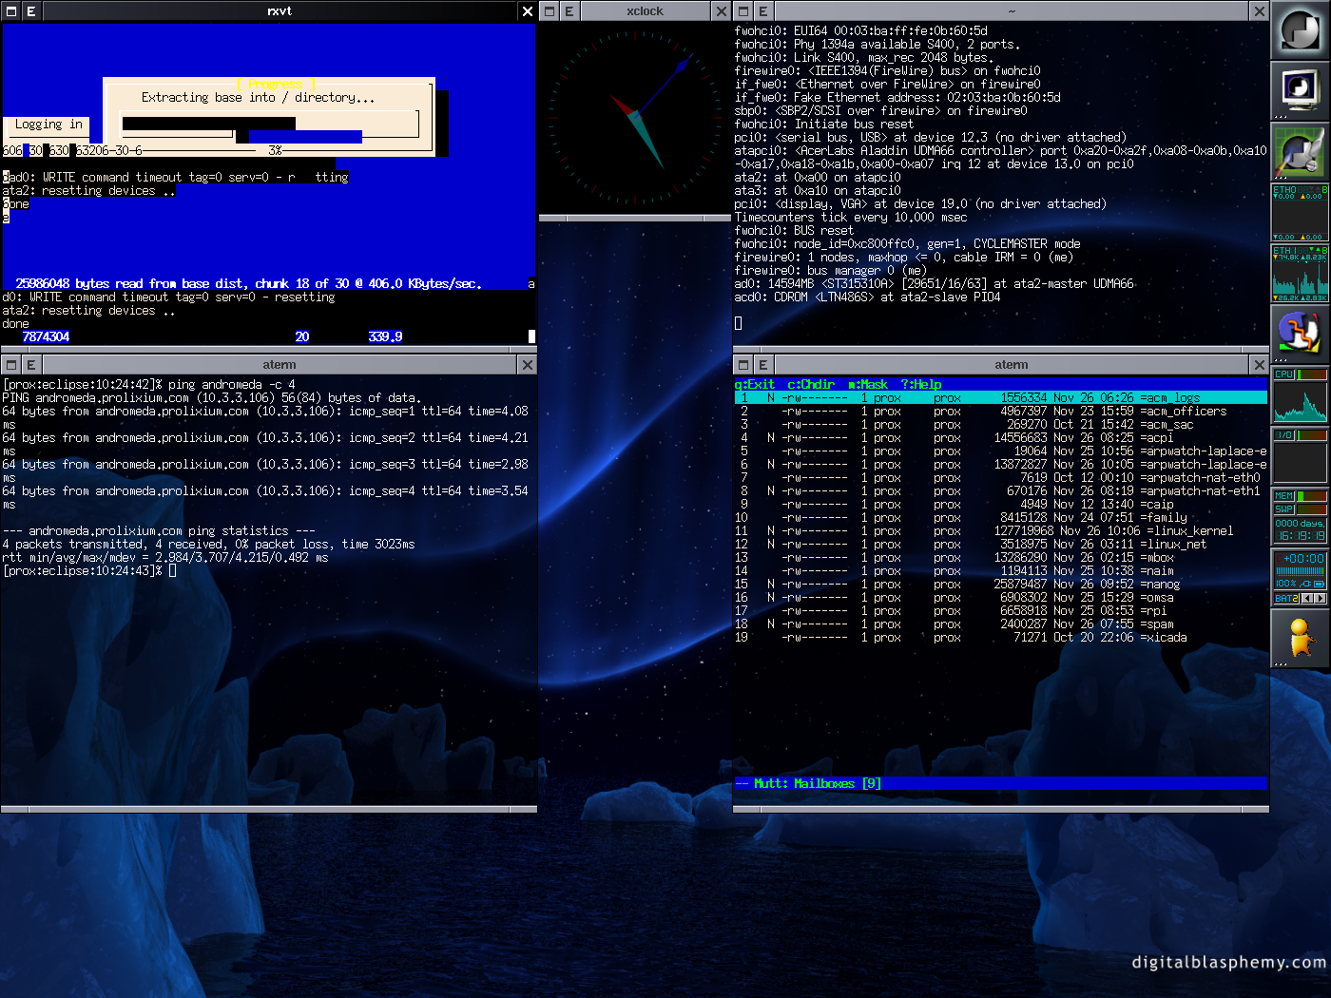Viewport: 1331px width, 998px height.
Task: Click the E button in the ~ terminal titlebar
Action: tap(763, 11)
